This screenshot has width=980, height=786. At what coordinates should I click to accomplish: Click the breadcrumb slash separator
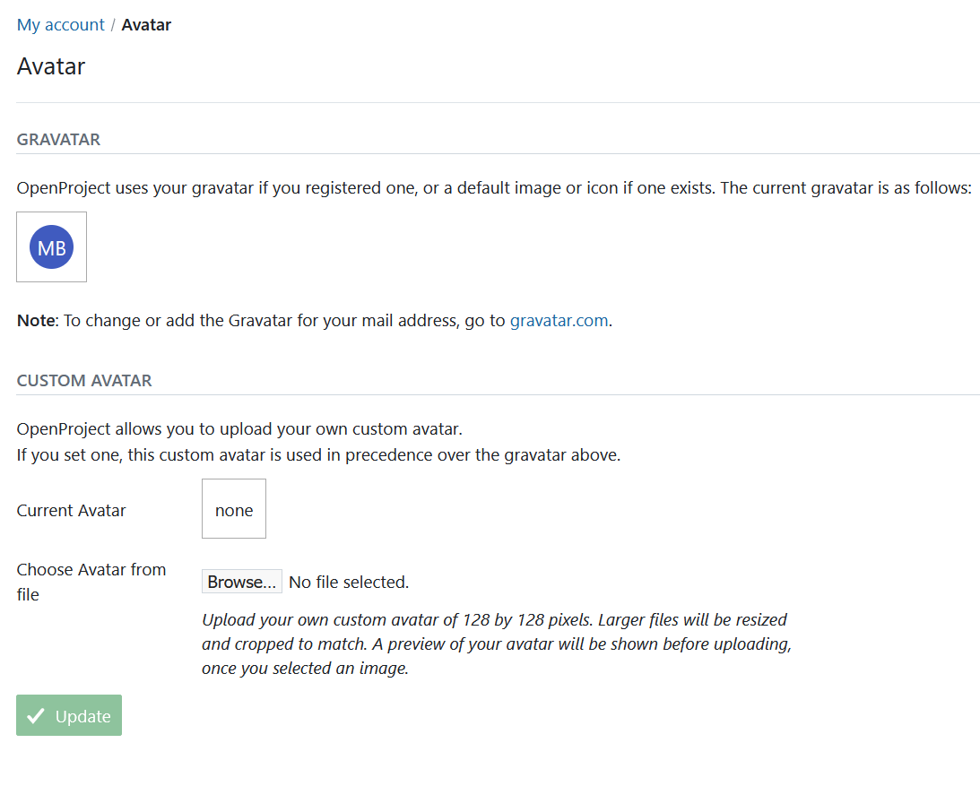click(x=113, y=25)
